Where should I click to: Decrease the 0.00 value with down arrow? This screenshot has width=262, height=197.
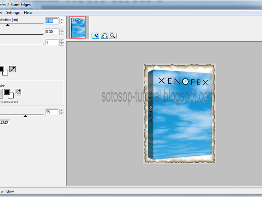pyautogui.click(x=62, y=22)
